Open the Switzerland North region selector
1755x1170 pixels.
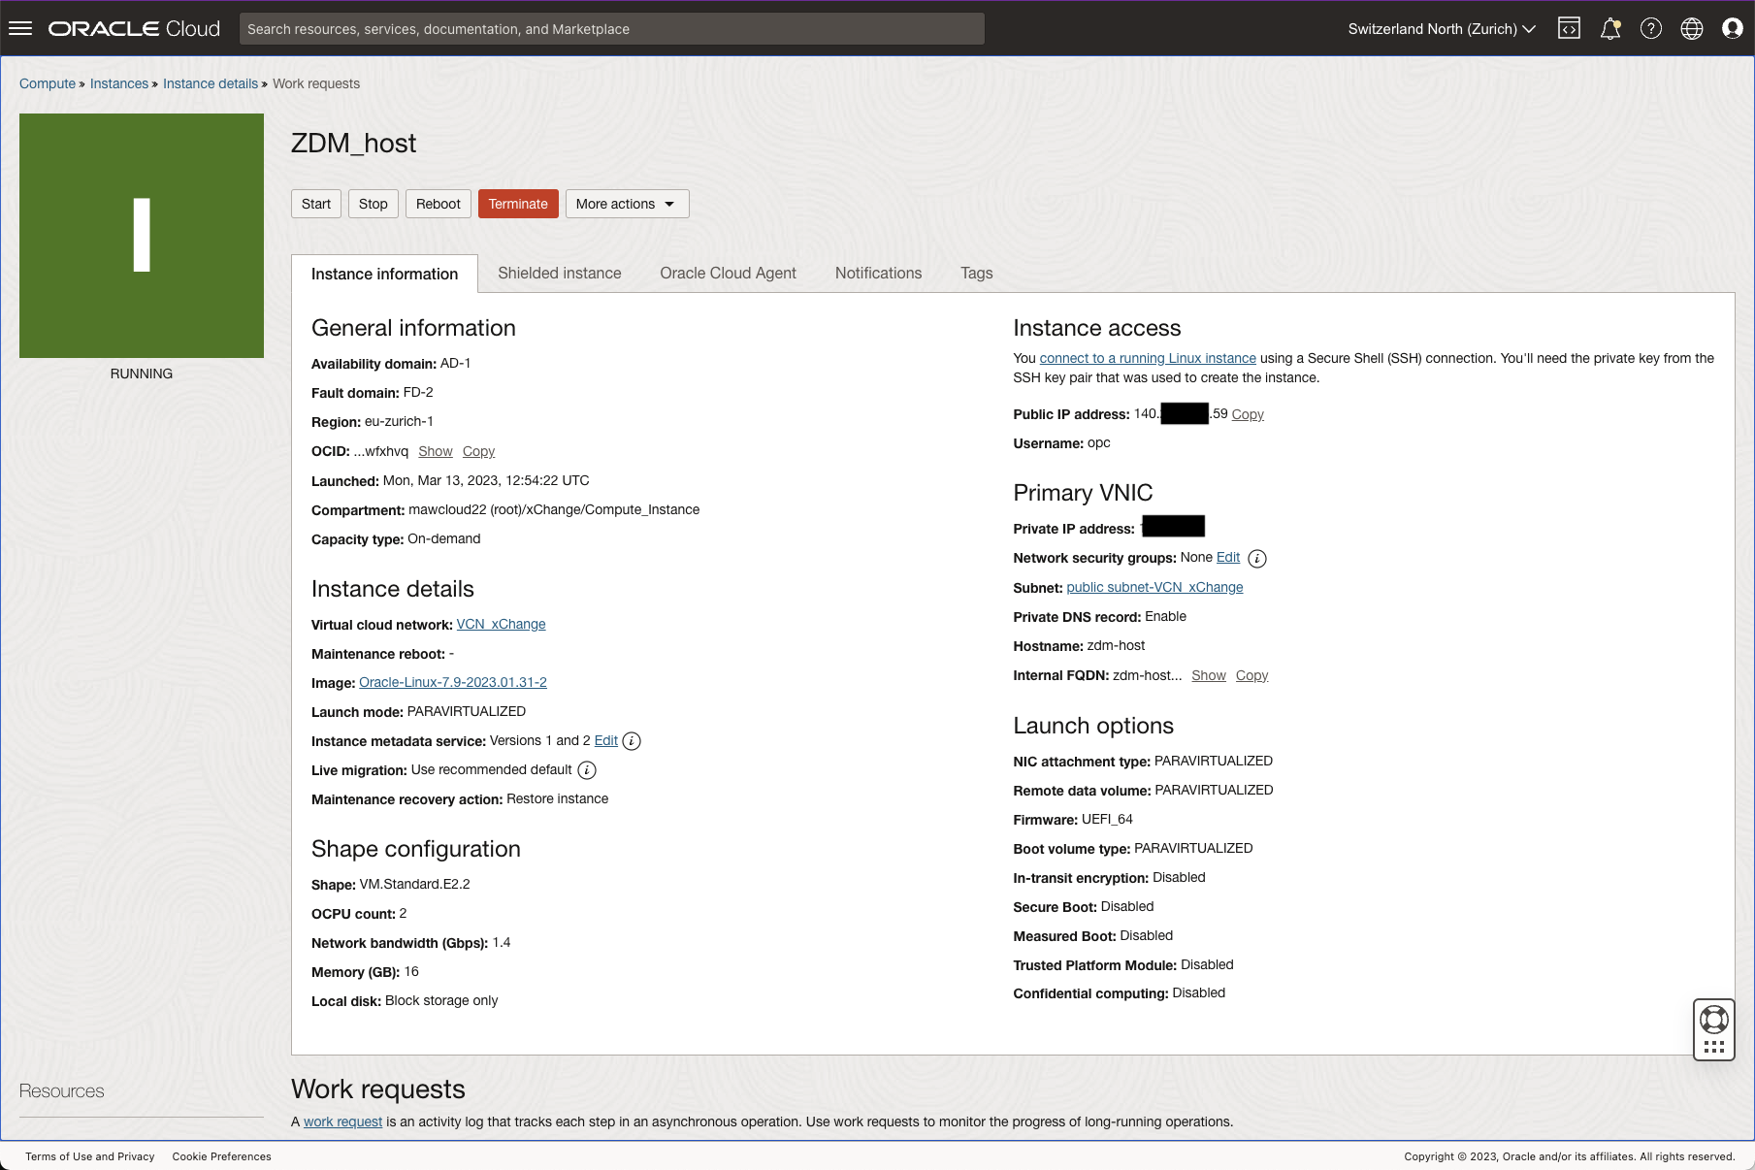click(x=1442, y=29)
